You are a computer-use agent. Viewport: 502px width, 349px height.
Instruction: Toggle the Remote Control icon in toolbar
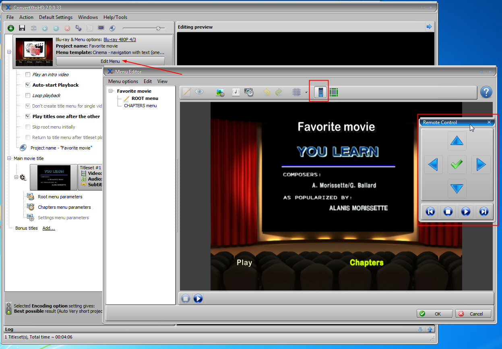point(320,92)
